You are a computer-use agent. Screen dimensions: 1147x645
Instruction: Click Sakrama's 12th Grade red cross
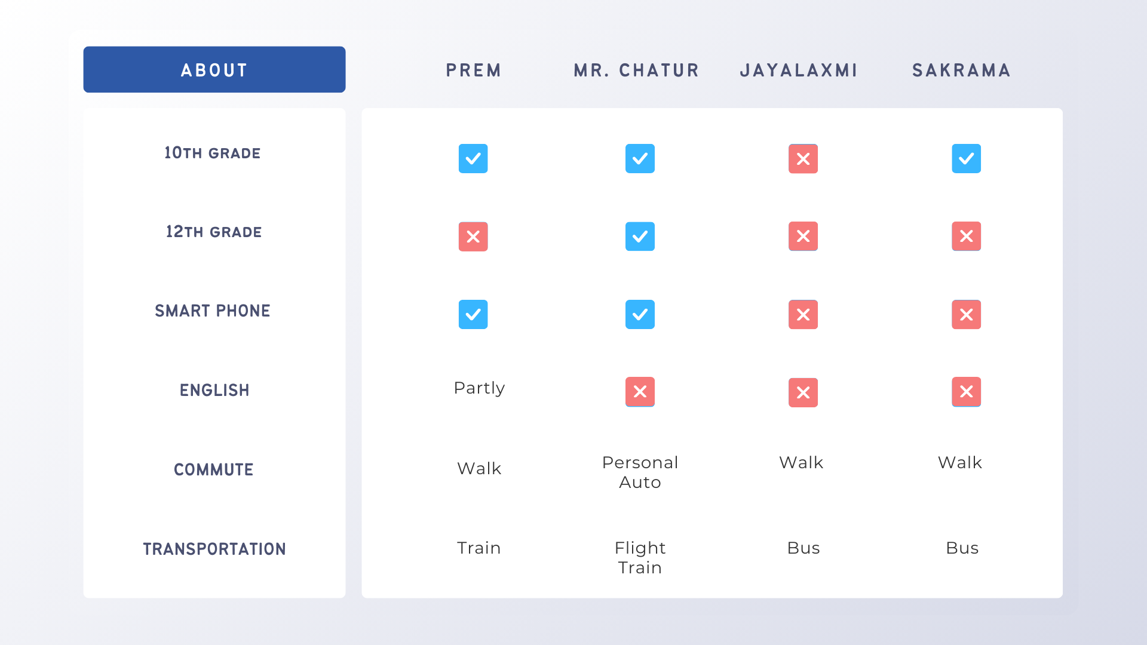[966, 236]
